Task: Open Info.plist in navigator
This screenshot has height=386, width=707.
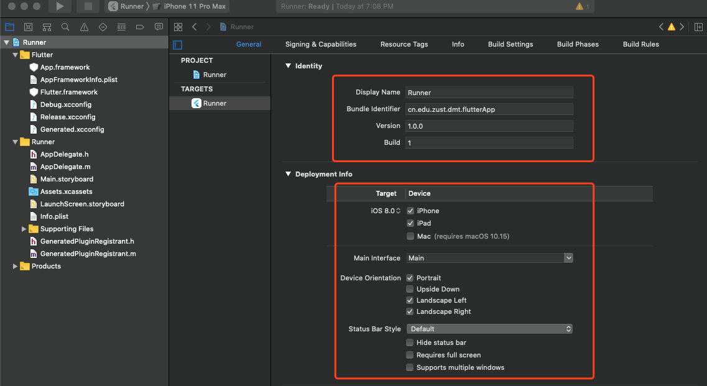Action: tap(54, 216)
